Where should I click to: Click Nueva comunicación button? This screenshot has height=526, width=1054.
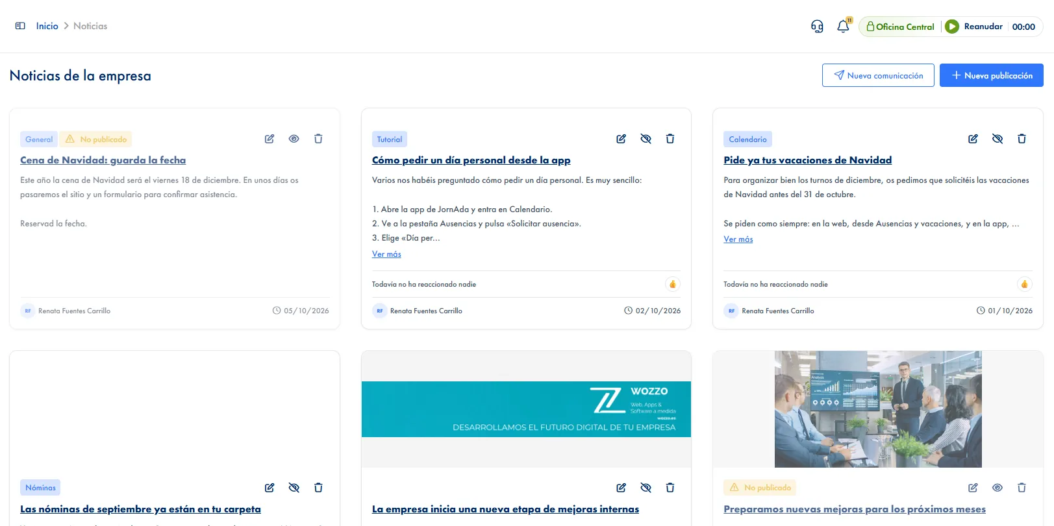click(x=878, y=75)
